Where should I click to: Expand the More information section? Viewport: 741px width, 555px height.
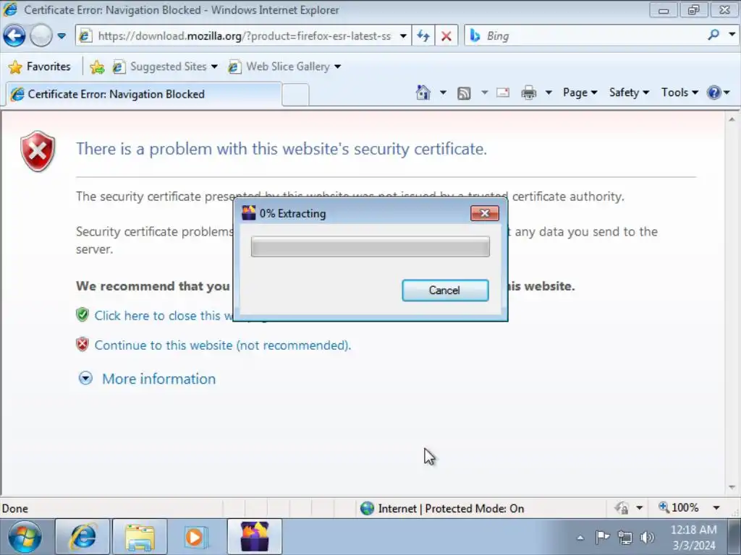click(85, 378)
